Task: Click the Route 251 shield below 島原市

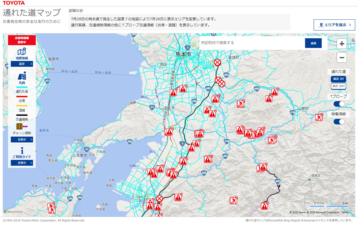Action: point(47,81)
